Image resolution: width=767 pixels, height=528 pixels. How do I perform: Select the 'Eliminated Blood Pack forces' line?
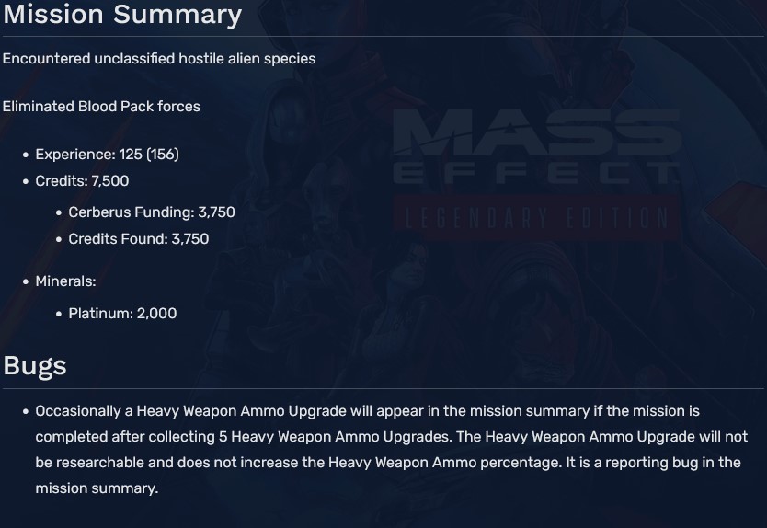(101, 107)
